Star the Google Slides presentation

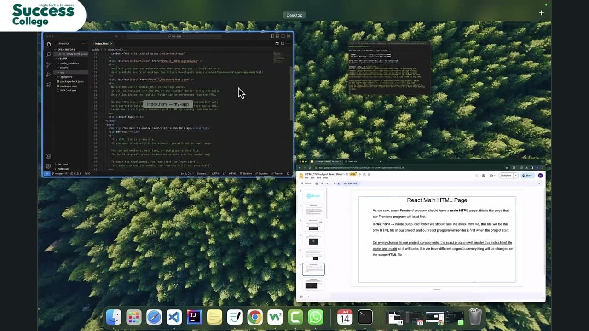pyautogui.click(x=360, y=174)
